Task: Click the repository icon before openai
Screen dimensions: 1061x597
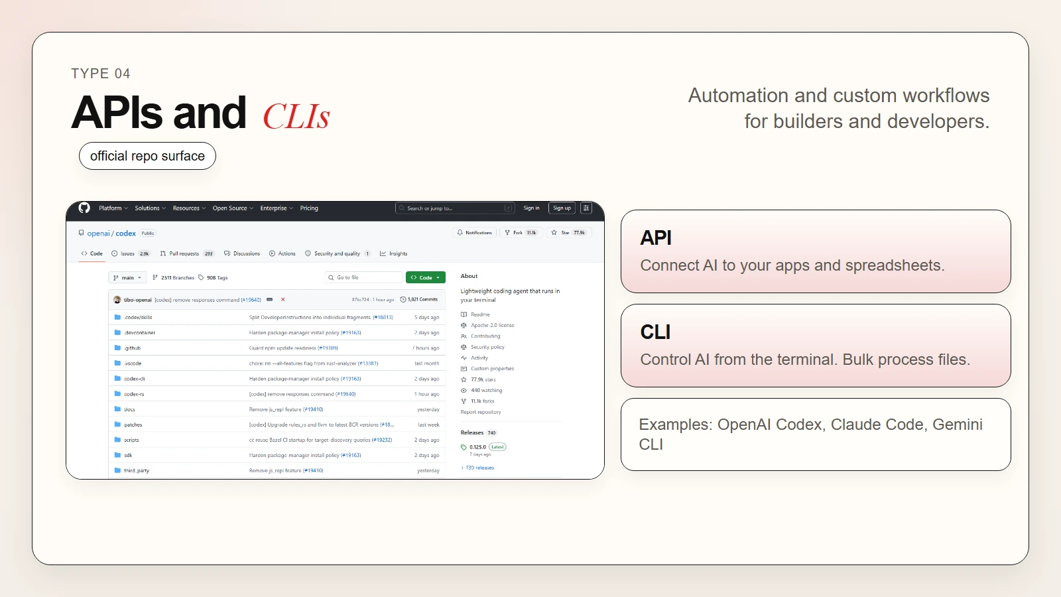Action: [82, 233]
